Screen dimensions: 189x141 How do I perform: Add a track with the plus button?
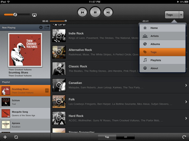pyautogui.click(x=5, y=137)
